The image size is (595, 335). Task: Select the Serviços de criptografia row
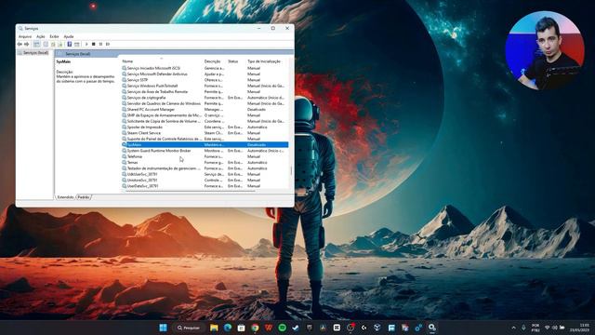click(x=205, y=98)
